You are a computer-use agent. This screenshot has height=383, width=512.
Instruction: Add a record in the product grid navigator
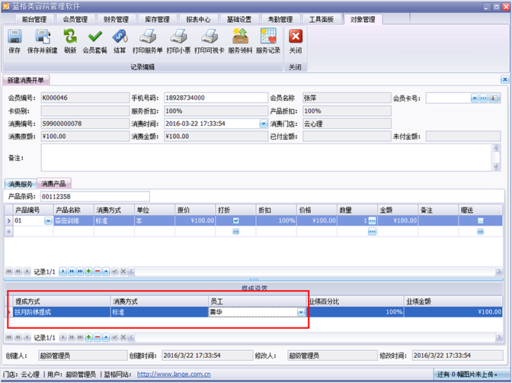[89, 272]
